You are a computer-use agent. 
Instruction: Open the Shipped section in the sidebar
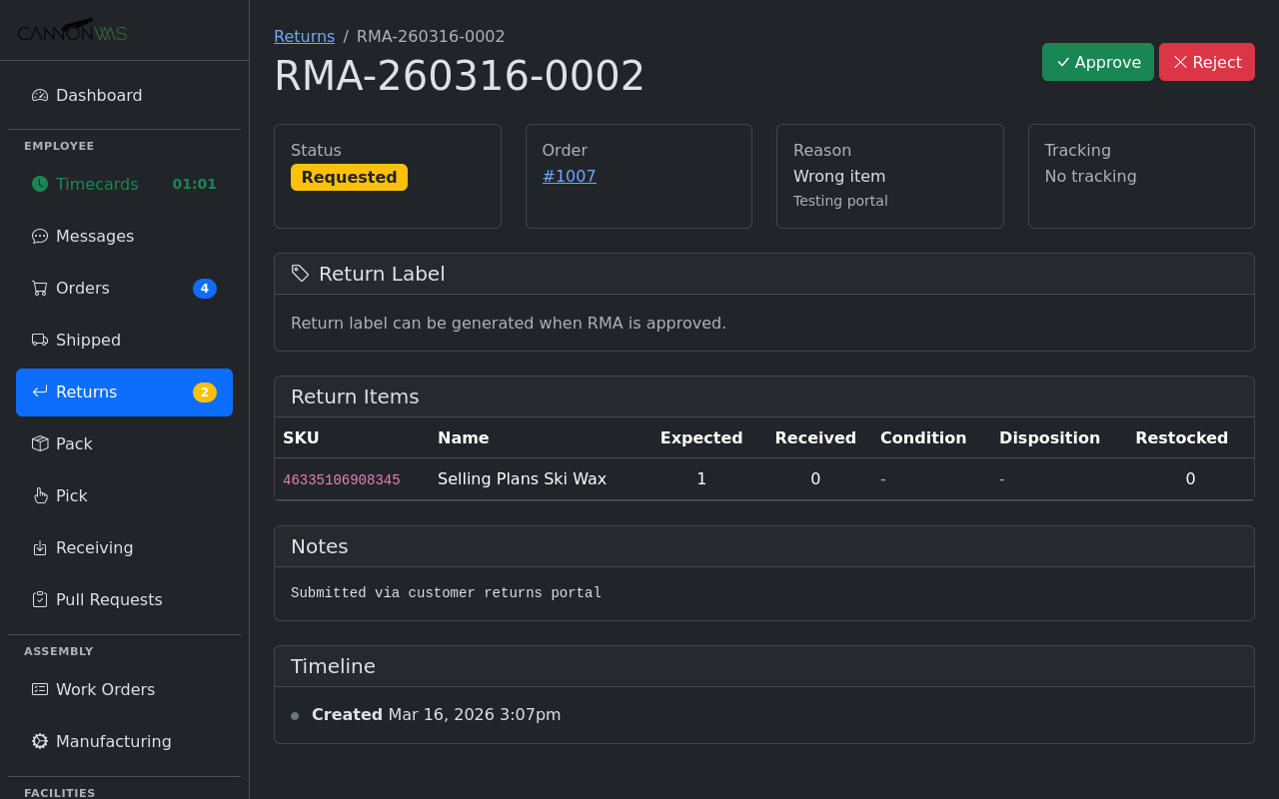89,340
